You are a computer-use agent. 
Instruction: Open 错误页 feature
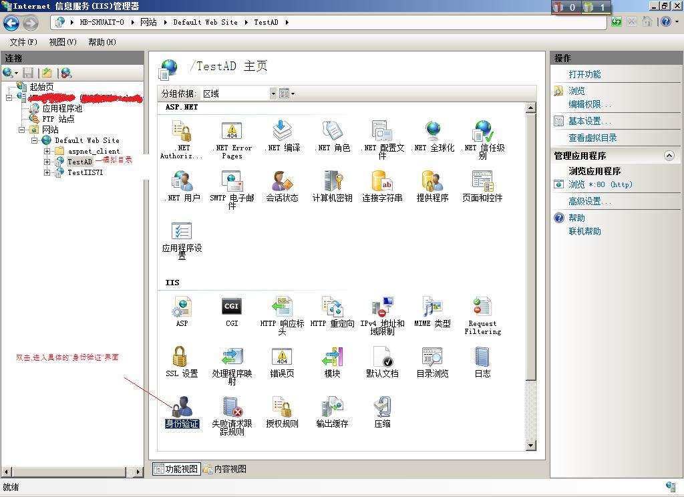[282, 362]
